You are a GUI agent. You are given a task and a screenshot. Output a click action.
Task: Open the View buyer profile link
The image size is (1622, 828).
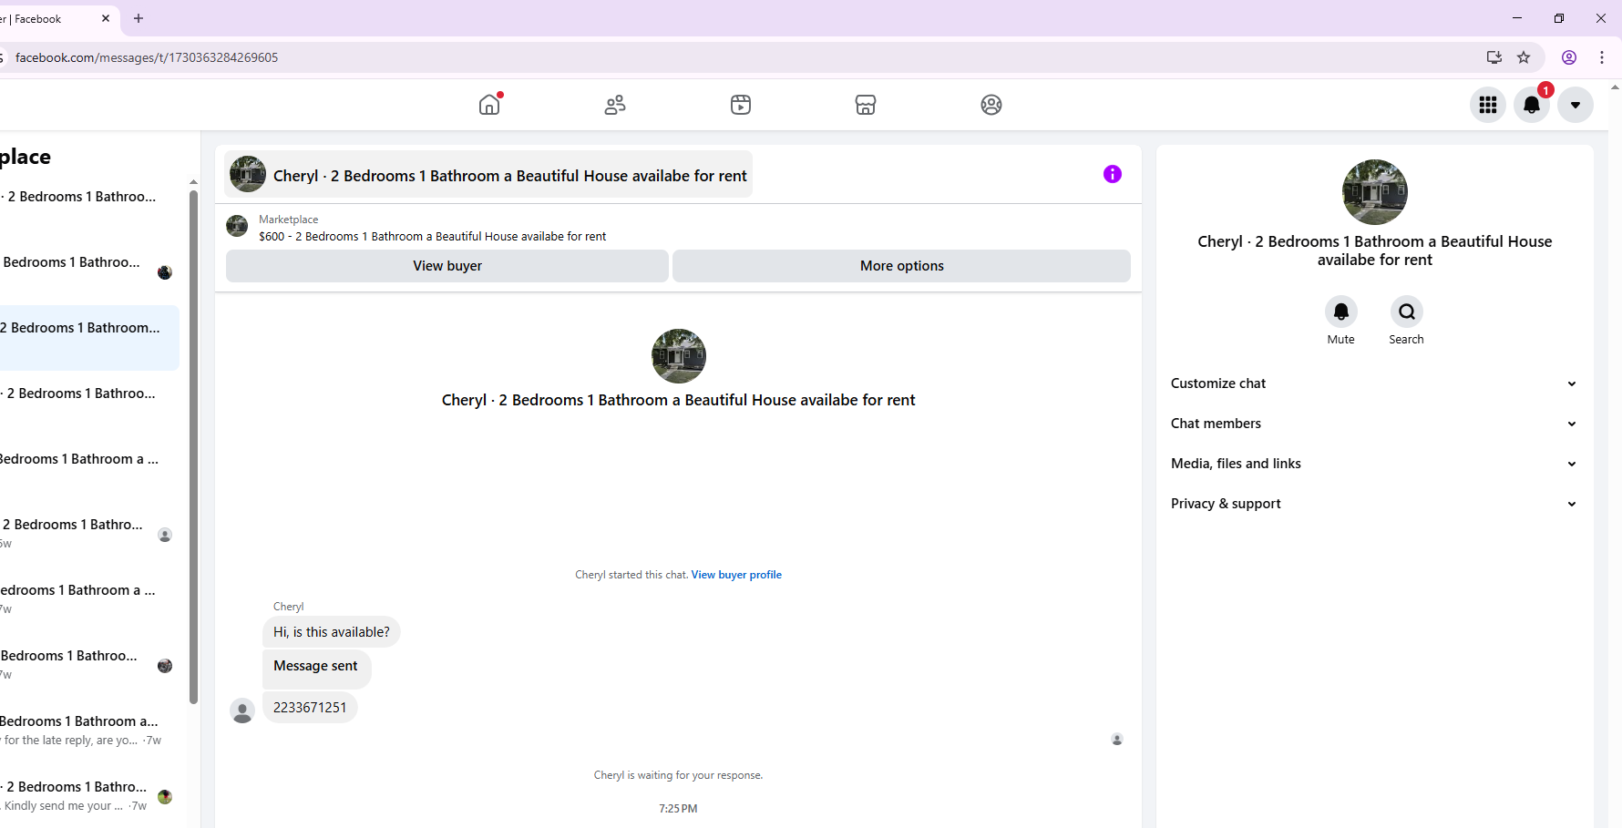click(x=736, y=575)
